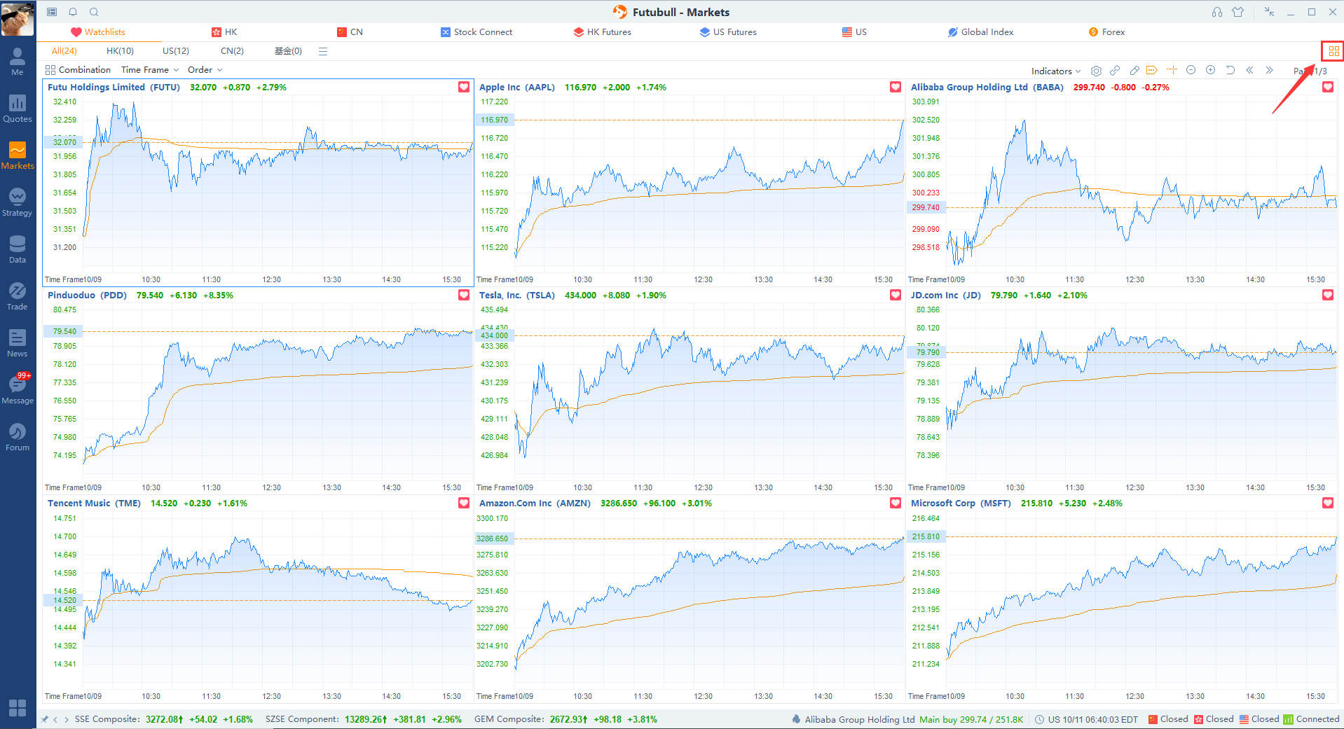
Task: Toggle favorite heart on Pinduoduo chart
Action: [464, 295]
